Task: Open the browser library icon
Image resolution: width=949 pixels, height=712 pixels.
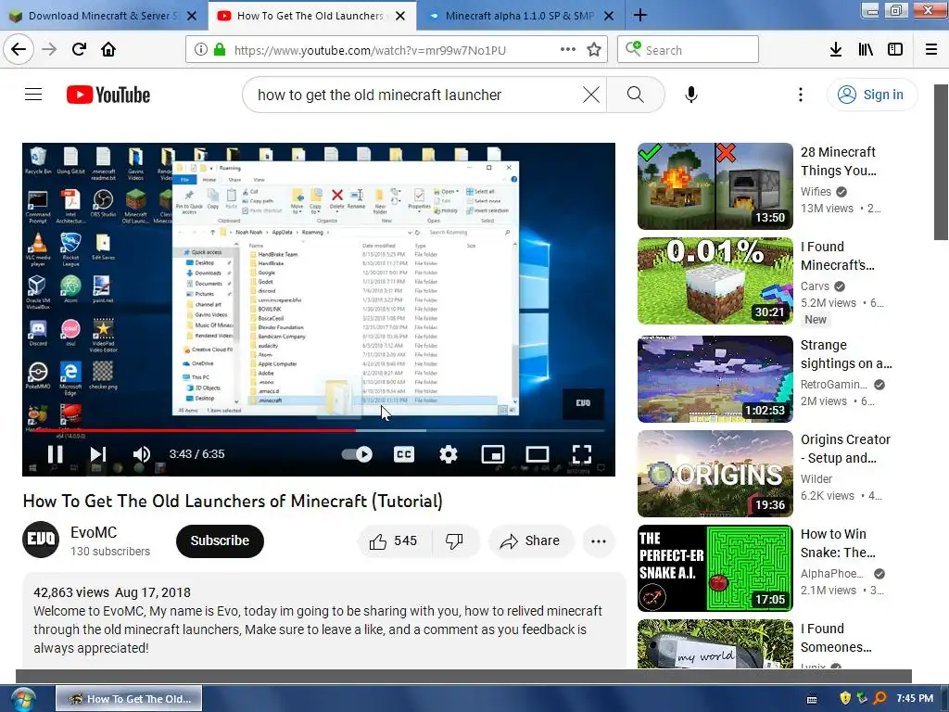Action: (x=866, y=49)
